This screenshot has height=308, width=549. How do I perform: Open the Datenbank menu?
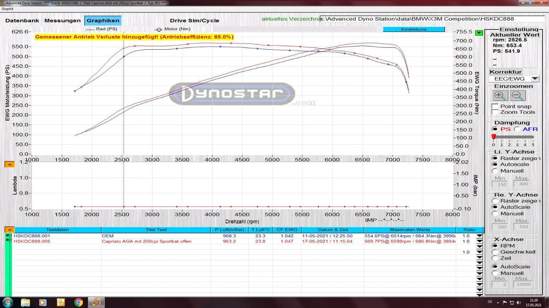tap(22, 20)
